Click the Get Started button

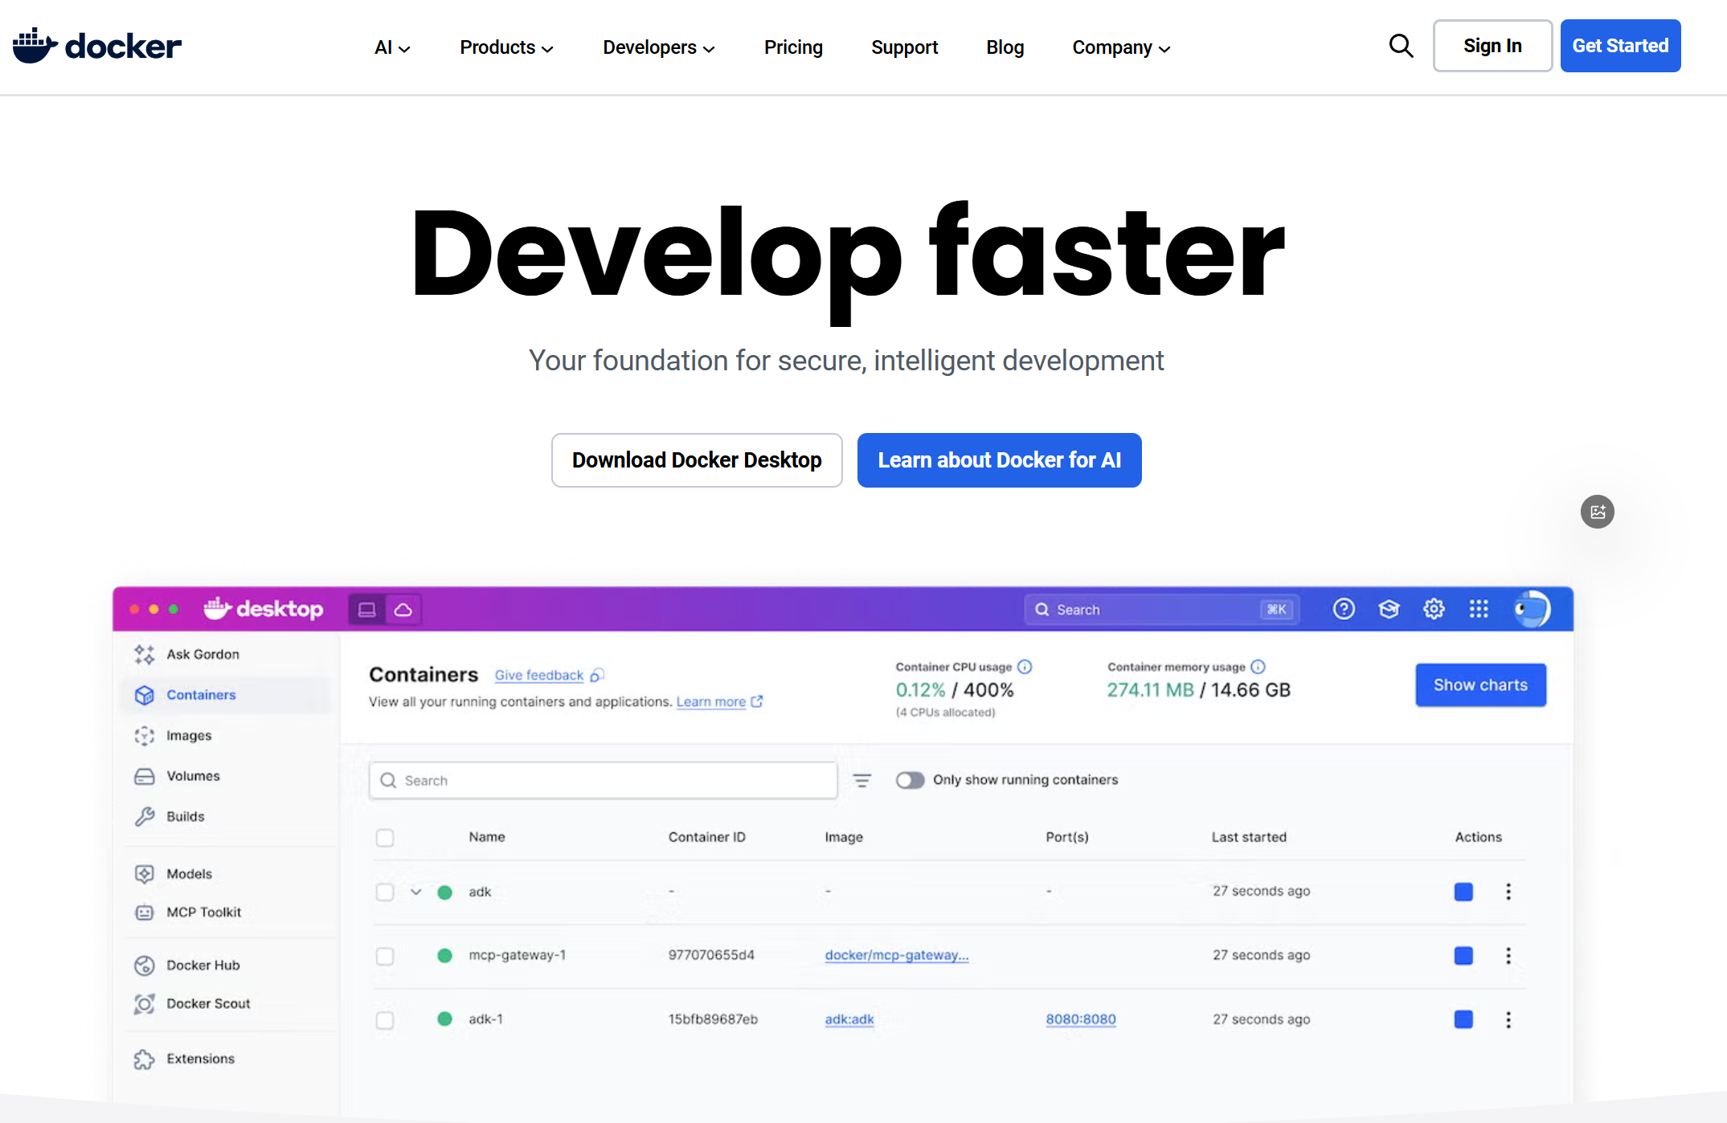1620,46
